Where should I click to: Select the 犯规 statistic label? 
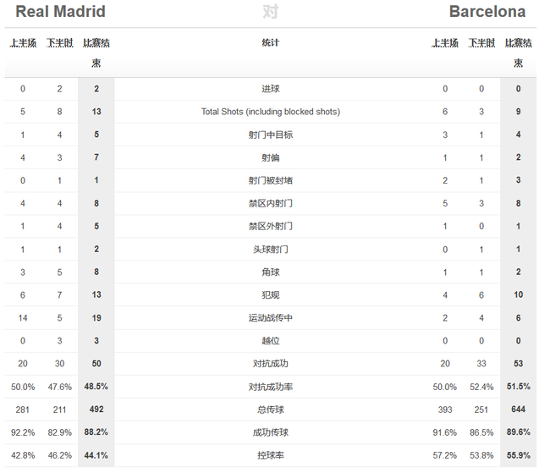[271, 294]
